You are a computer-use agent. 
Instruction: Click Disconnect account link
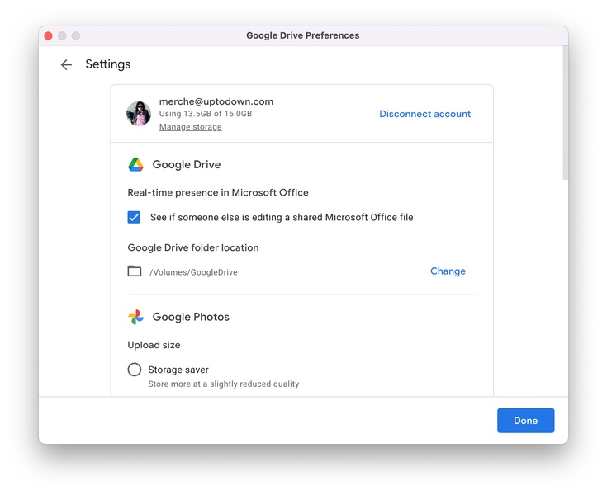pyautogui.click(x=424, y=114)
